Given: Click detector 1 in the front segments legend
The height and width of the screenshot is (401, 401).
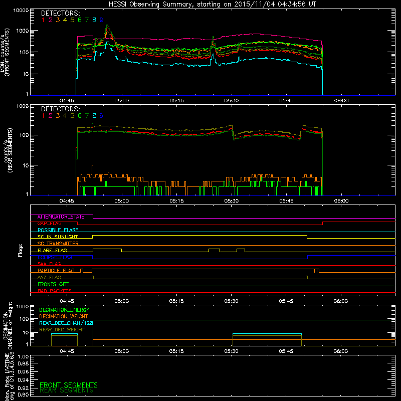Looking at the screenshot, I should 43,20.
